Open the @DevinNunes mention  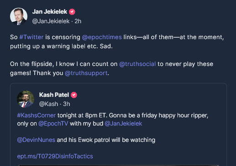36,140
